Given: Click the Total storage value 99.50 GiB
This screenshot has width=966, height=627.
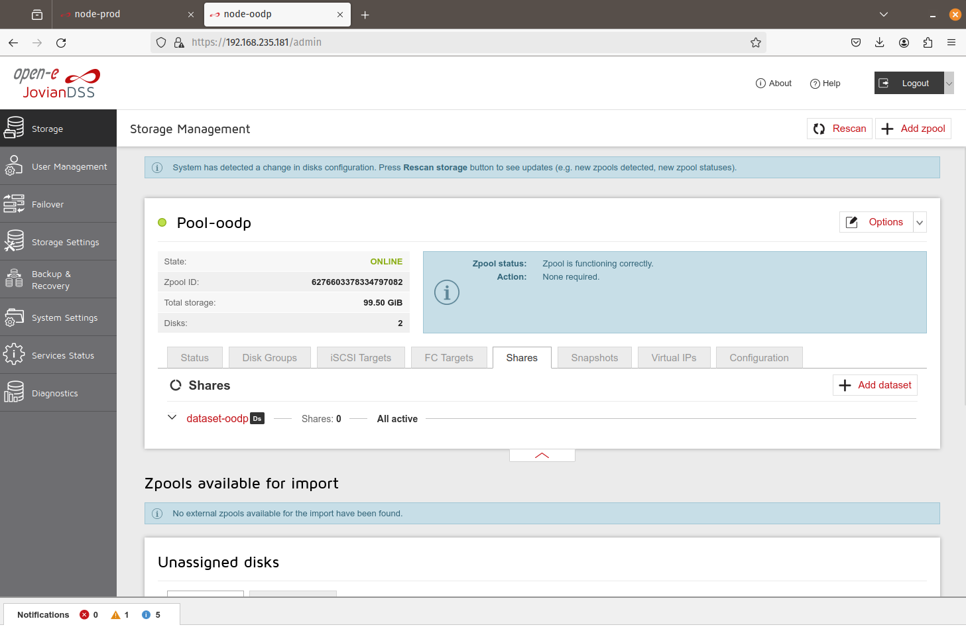Looking at the screenshot, I should click(x=383, y=303).
